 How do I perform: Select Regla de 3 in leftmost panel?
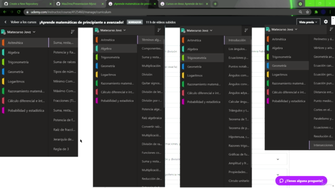coord(61,149)
